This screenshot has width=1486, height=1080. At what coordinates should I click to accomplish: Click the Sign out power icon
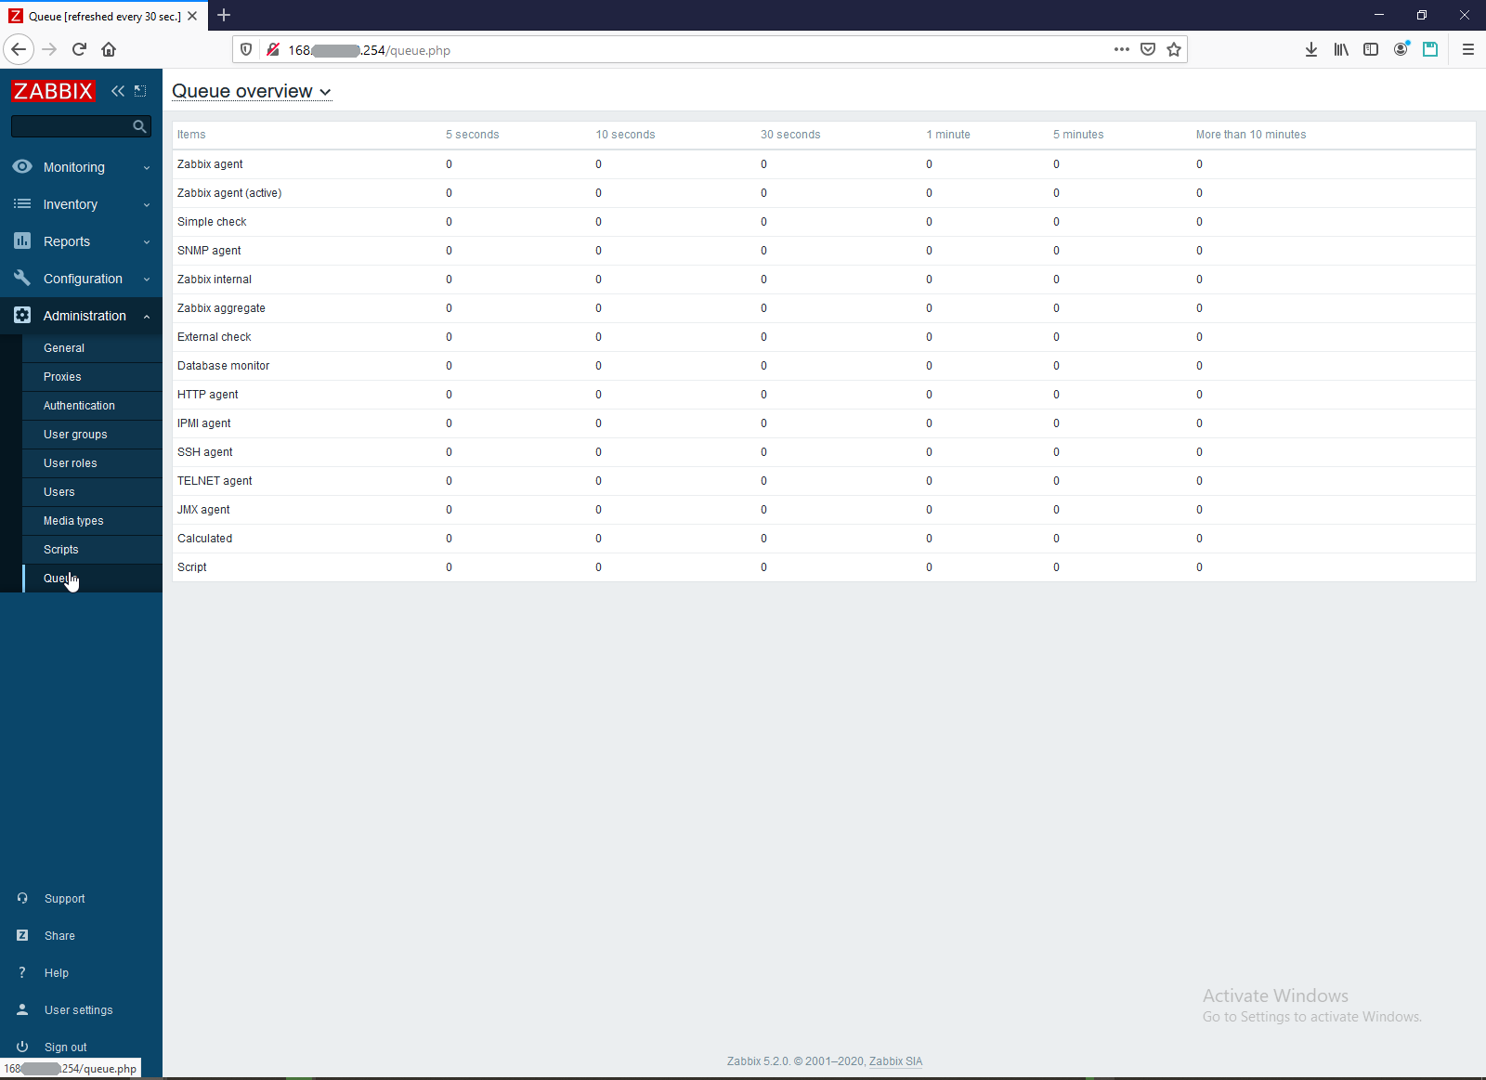click(x=22, y=1047)
